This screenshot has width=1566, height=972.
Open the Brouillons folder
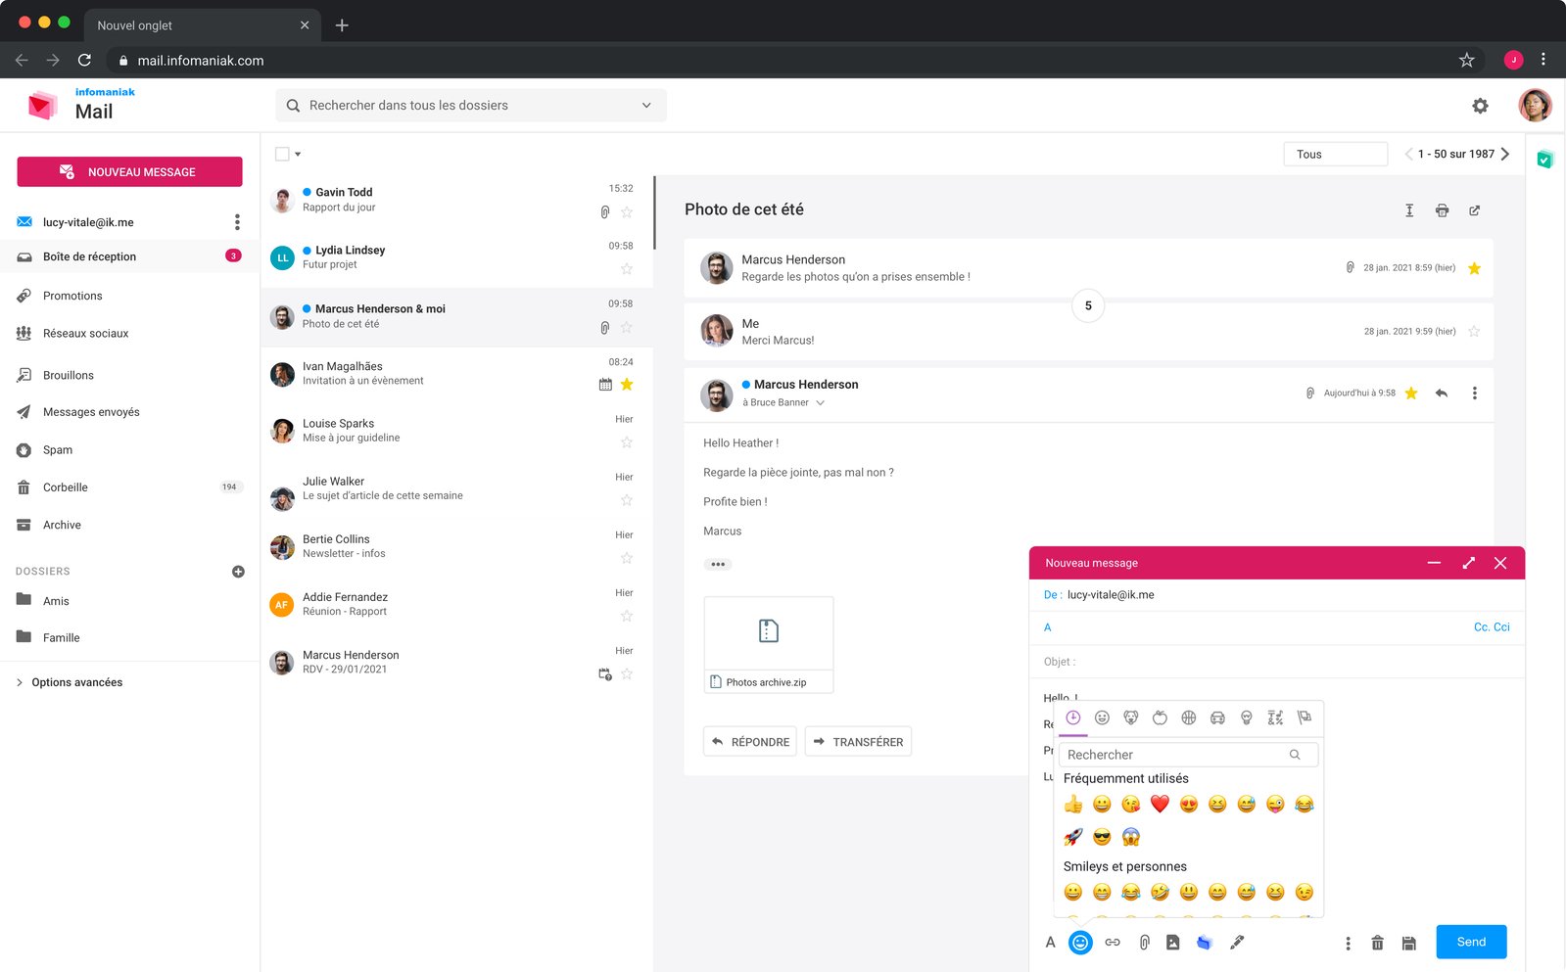[69, 375]
